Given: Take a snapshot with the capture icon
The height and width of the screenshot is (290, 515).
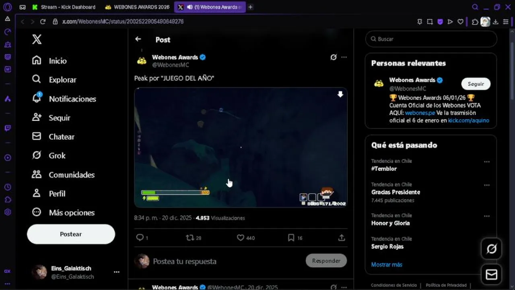Looking at the screenshot, I should click(430, 22).
